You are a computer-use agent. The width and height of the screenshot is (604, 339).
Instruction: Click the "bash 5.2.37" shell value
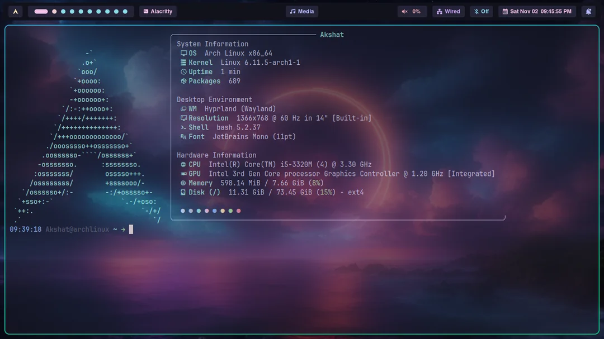238,127
